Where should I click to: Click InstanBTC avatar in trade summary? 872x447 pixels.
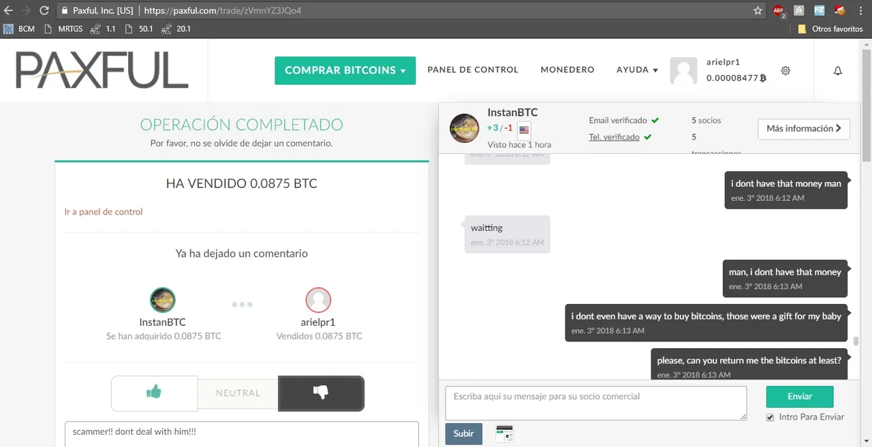[x=163, y=300]
